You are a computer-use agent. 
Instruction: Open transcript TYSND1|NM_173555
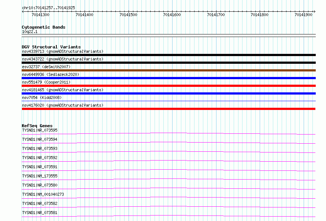pyautogui.click(x=40, y=176)
